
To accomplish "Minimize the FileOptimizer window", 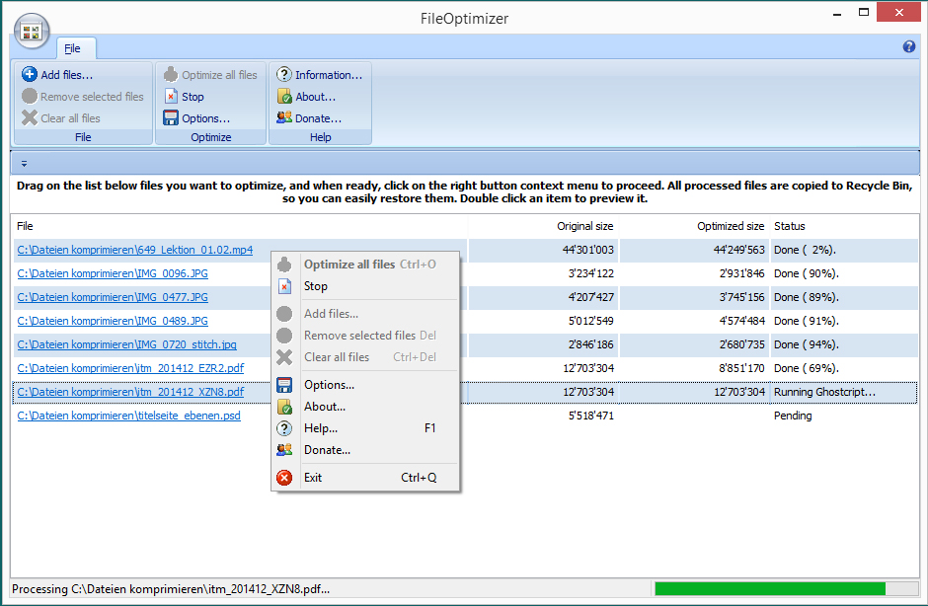I will point(837,13).
